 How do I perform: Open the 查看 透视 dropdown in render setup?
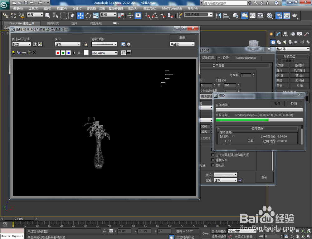point(226,180)
